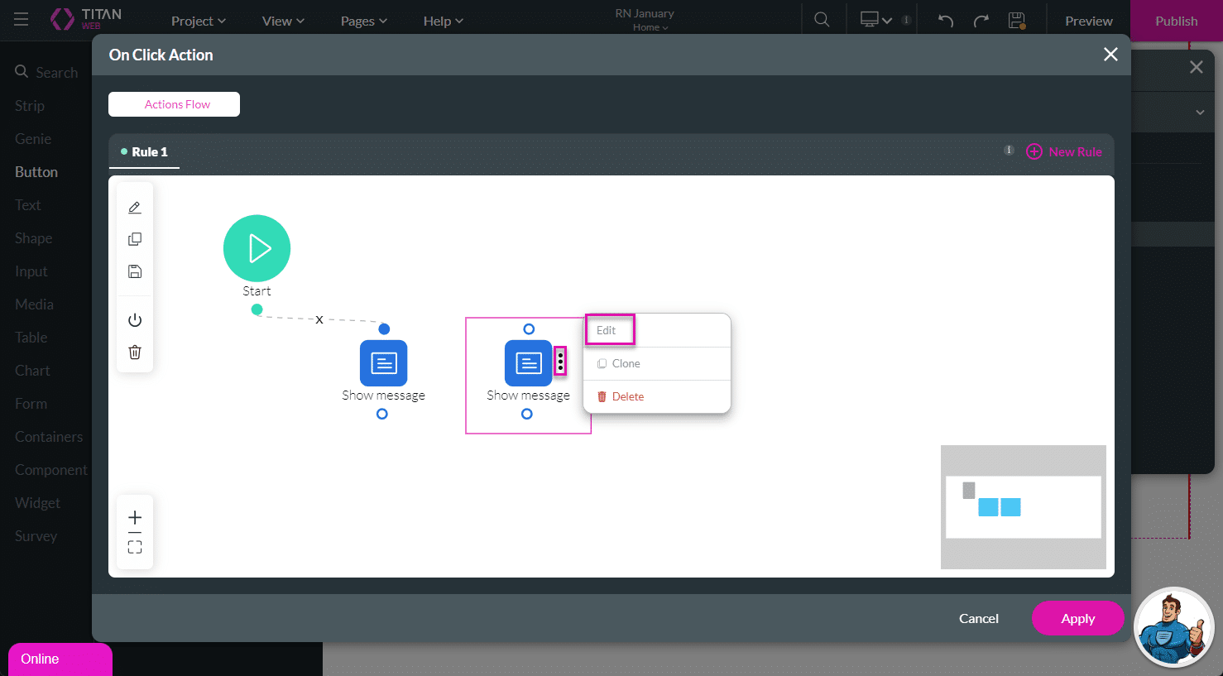Cancel the On Click Action dialog
The width and height of the screenshot is (1223, 676).
point(978,618)
